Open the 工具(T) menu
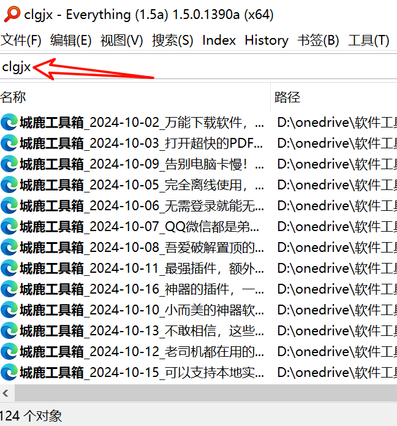This screenshot has width=397, height=426. point(368,40)
